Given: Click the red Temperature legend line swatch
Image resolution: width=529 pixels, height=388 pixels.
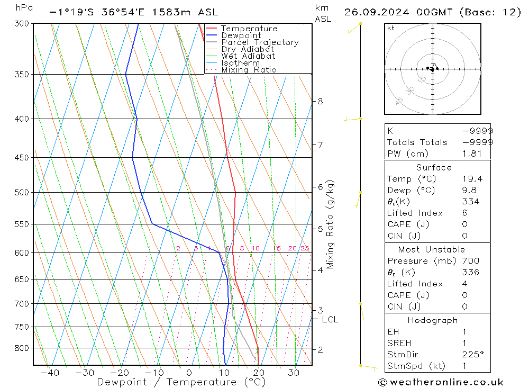Looking at the screenshot, I should (212, 29).
